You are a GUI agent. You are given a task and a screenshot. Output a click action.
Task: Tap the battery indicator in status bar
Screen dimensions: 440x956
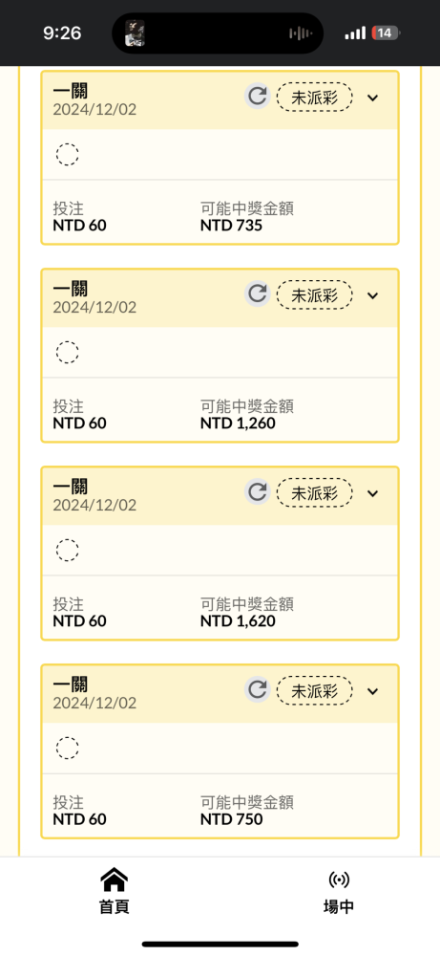386,33
